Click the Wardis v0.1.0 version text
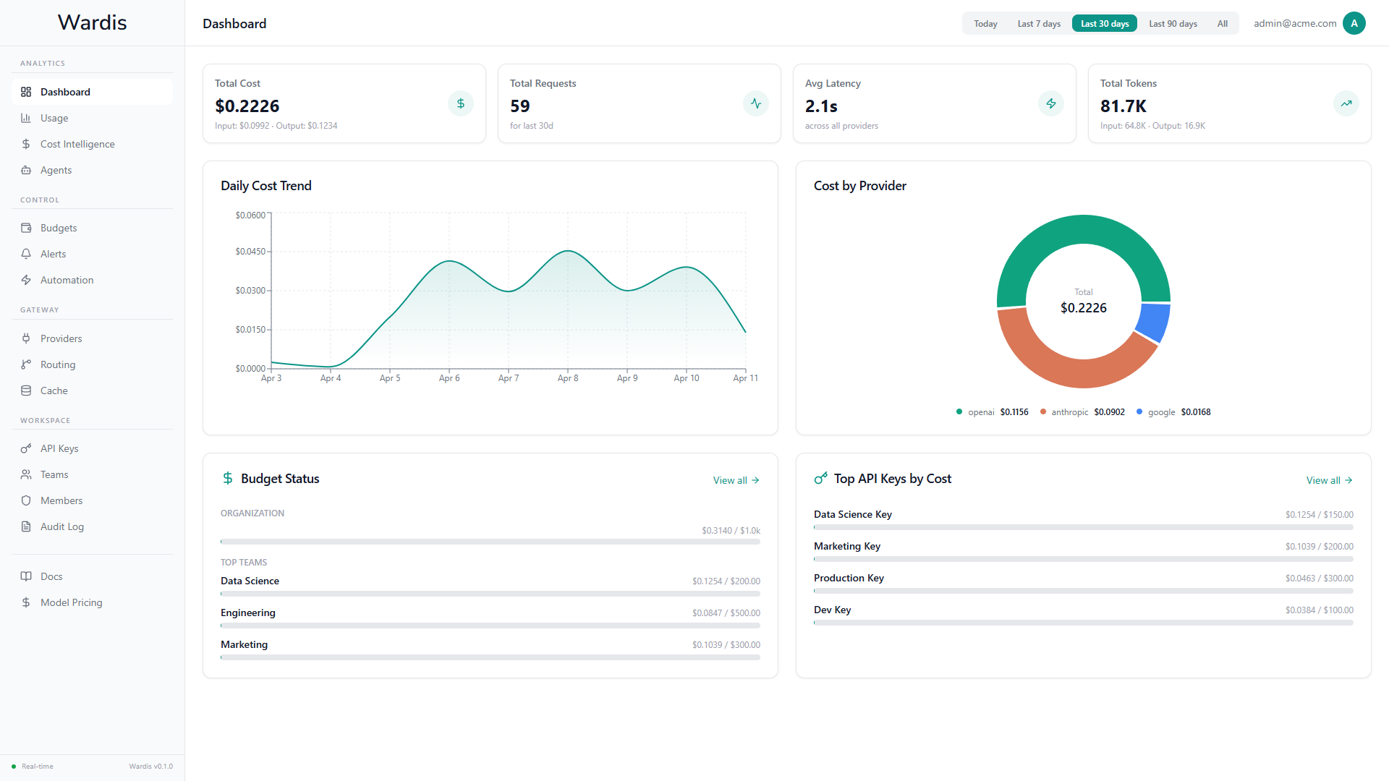The width and height of the screenshot is (1389, 781). coord(150,767)
